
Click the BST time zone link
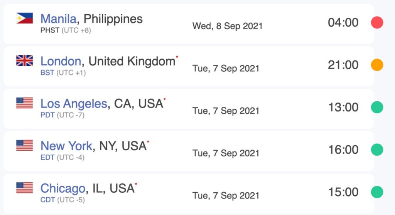point(47,73)
